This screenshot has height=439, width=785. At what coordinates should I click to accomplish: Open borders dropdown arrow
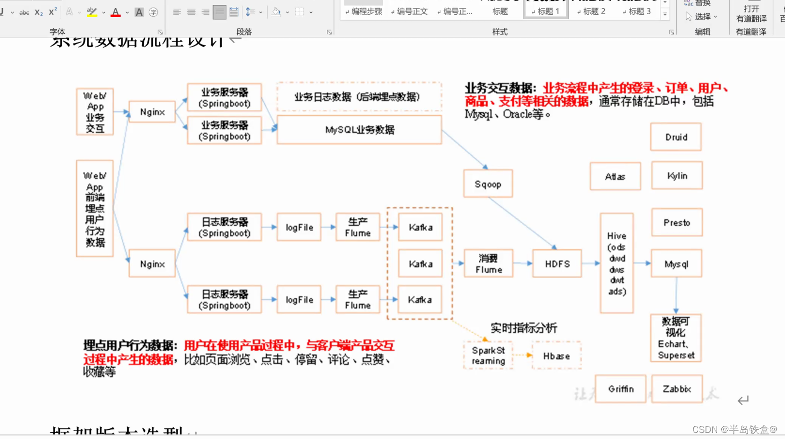311,12
